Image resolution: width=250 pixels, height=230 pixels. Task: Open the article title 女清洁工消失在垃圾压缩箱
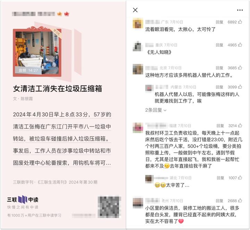click(x=58, y=88)
